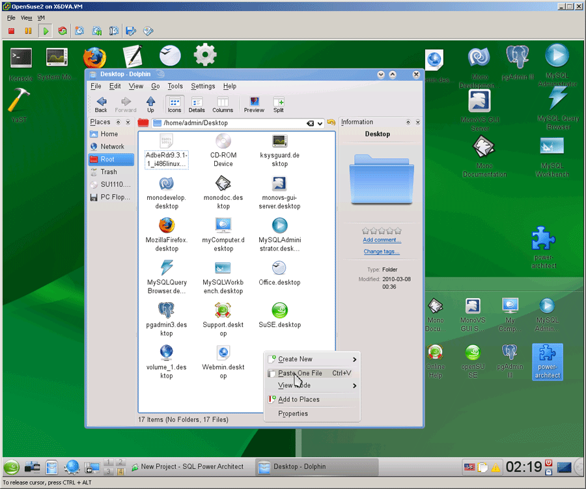The height and width of the screenshot is (489, 586).
Task: Click the Change tags link
Action: point(382,251)
